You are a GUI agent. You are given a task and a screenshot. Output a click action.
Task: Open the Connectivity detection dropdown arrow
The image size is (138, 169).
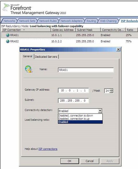pos(100,111)
